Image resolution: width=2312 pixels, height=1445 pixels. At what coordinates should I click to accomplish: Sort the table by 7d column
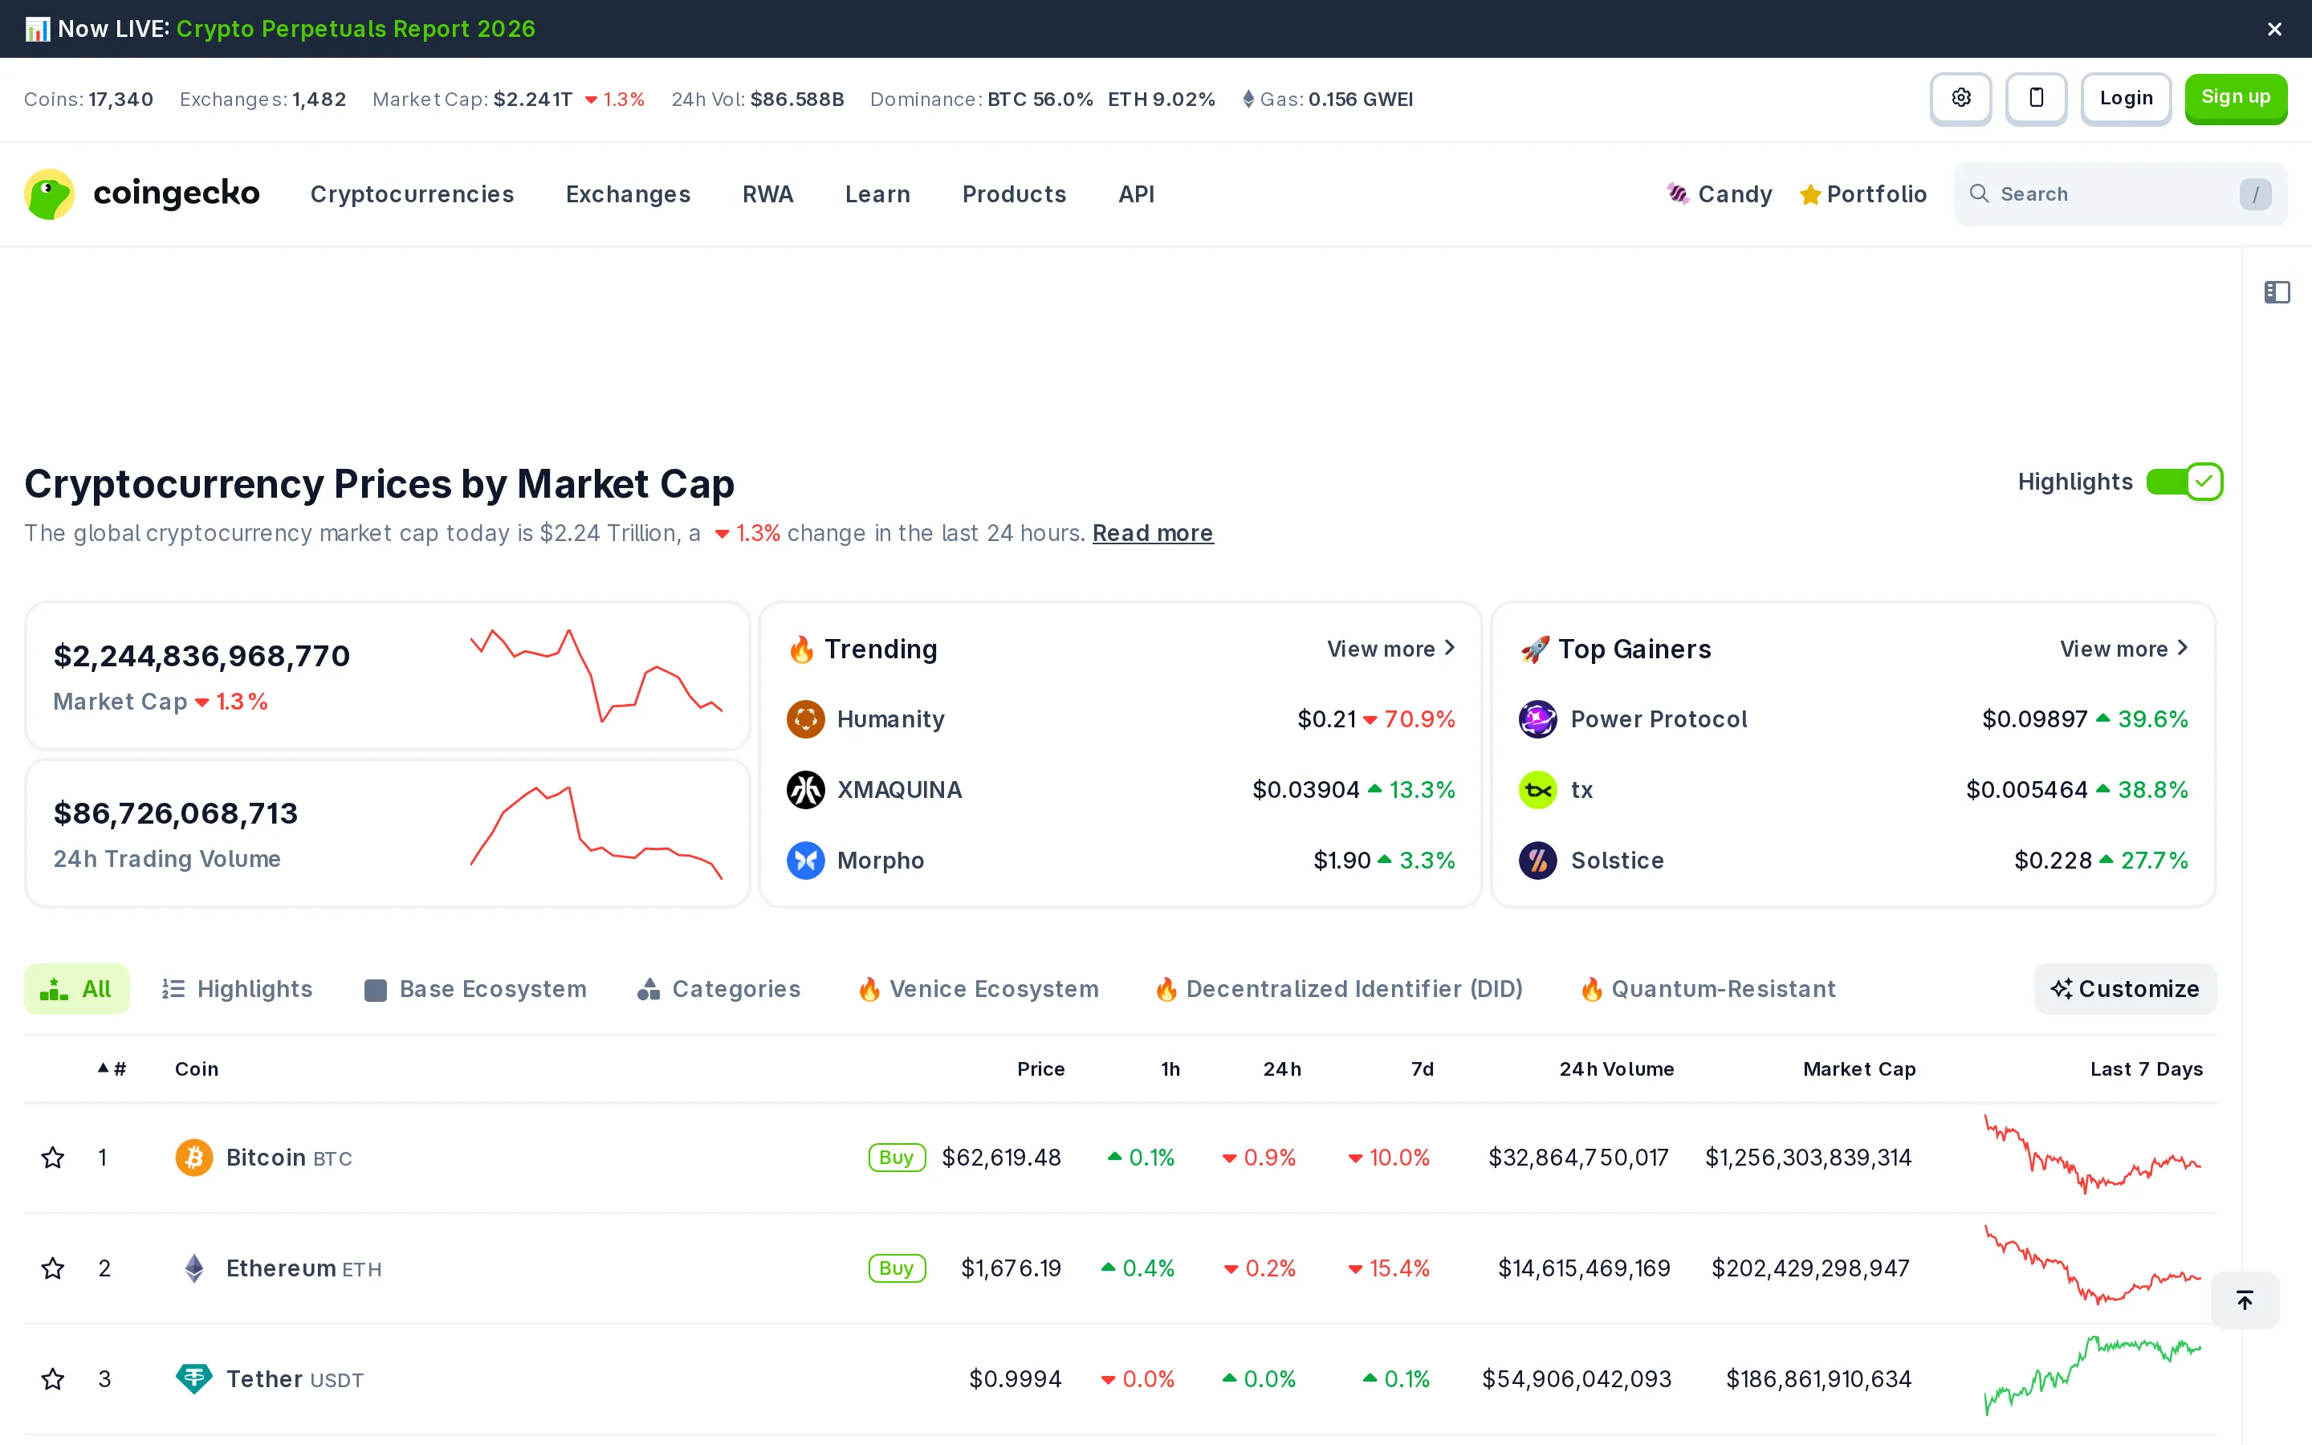click(x=1423, y=1069)
